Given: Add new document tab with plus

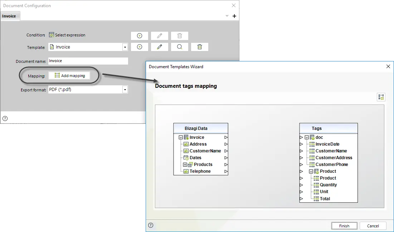Looking at the screenshot, I should 234,16.
